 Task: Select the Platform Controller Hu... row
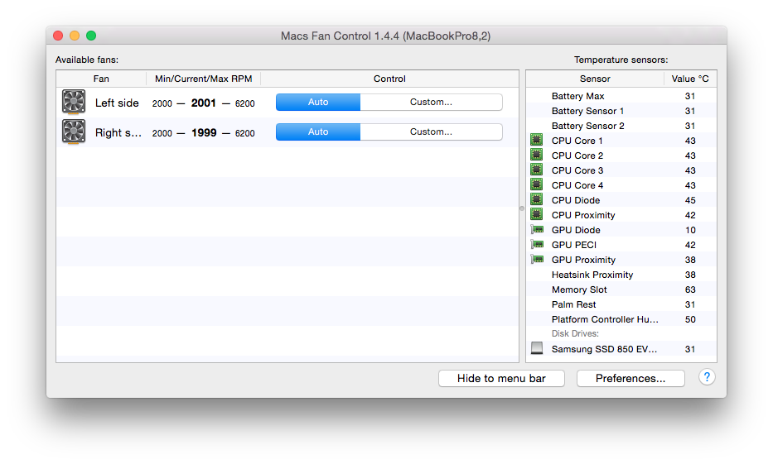click(621, 319)
